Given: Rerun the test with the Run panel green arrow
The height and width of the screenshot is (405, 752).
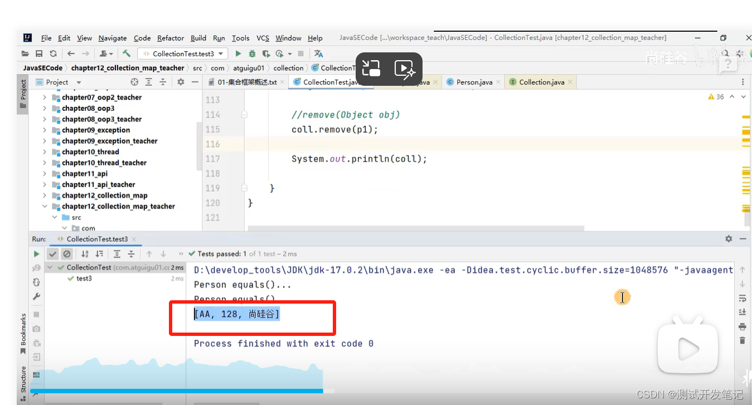Looking at the screenshot, I should tap(37, 253).
